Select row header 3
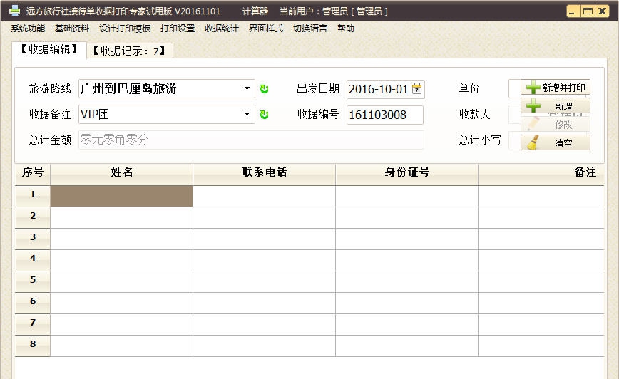The height and width of the screenshot is (379, 619). point(33,239)
